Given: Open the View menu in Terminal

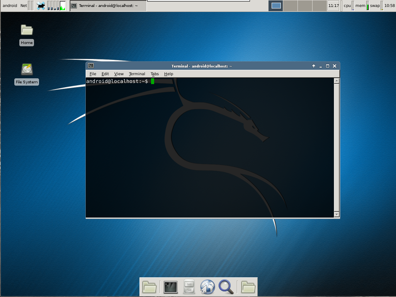Looking at the screenshot, I should (119, 74).
